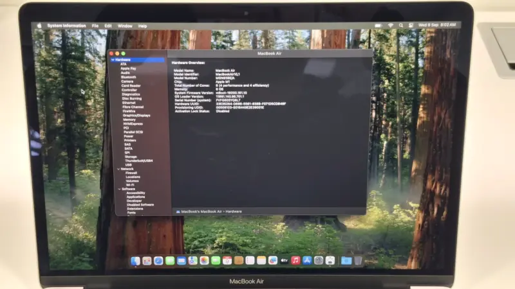Select Camera in the sidebar
The width and height of the screenshot is (515, 289).
pos(127,82)
